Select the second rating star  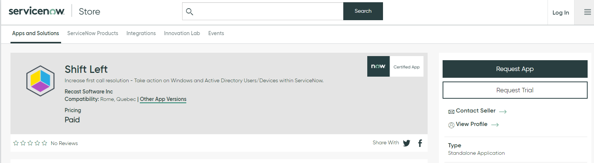coord(23,143)
